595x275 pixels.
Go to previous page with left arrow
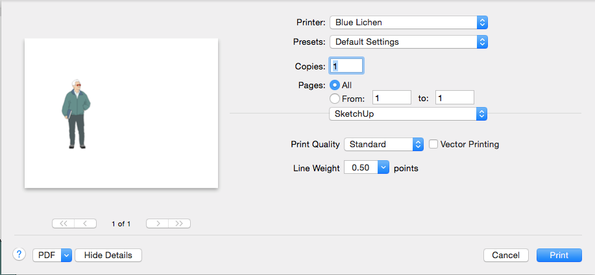coord(86,224)
